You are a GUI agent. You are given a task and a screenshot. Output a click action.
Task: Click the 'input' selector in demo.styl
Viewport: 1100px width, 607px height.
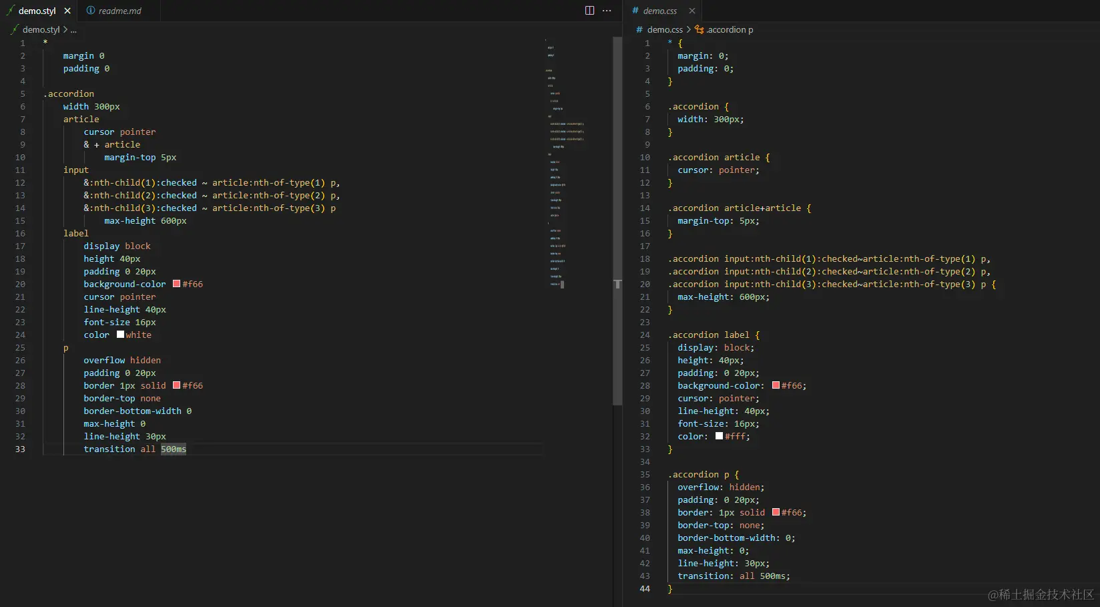76,170
